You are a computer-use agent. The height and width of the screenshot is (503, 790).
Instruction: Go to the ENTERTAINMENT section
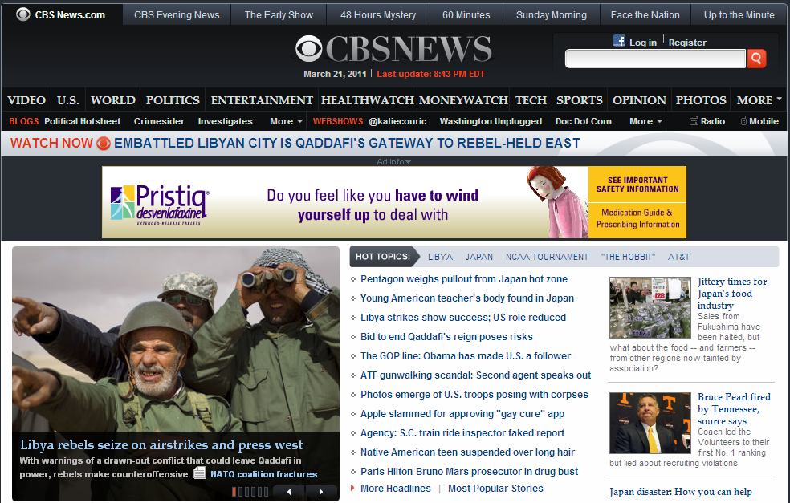tap(262, 100)
